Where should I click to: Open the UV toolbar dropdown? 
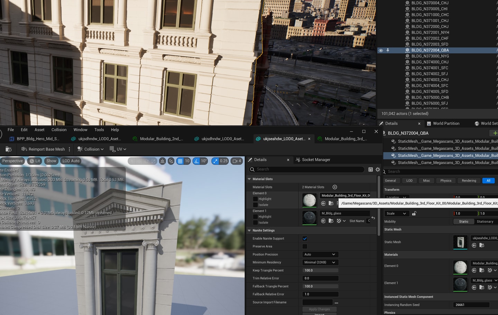pyautogui.click(x=118, y=149)
